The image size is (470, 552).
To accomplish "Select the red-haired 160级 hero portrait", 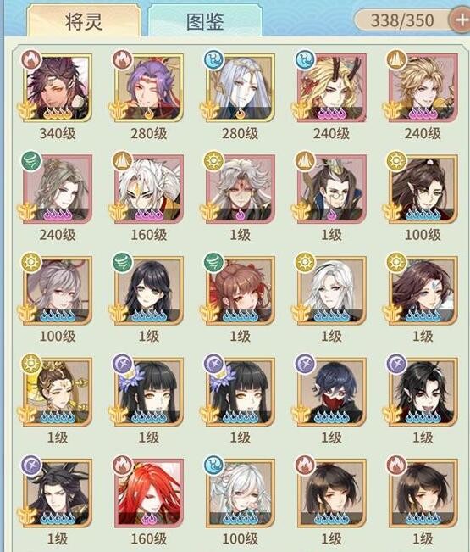I will pos(149,493).
